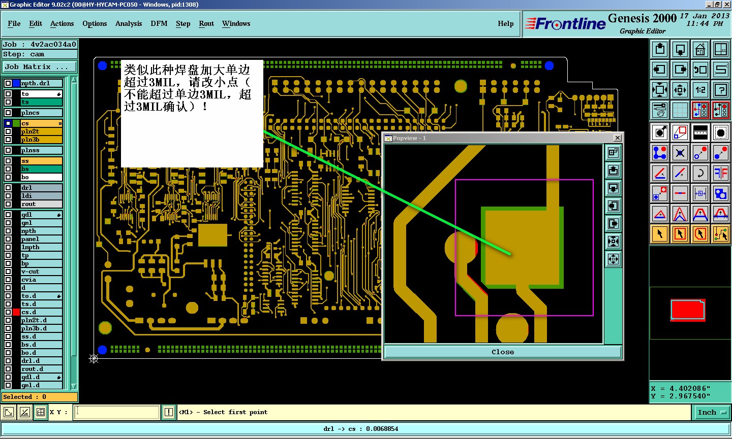Open the File menu
This screenshot has width=732, height=439.
(14, 24)
